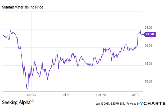Click the highest peak near January 2021
The height and width of the screenshot is (107, 168).
pos(140,30)
